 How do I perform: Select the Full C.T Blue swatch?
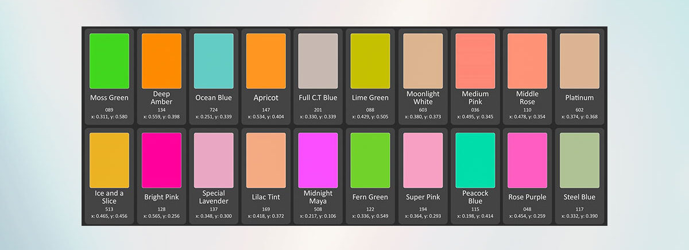click(x=318, y=61)
